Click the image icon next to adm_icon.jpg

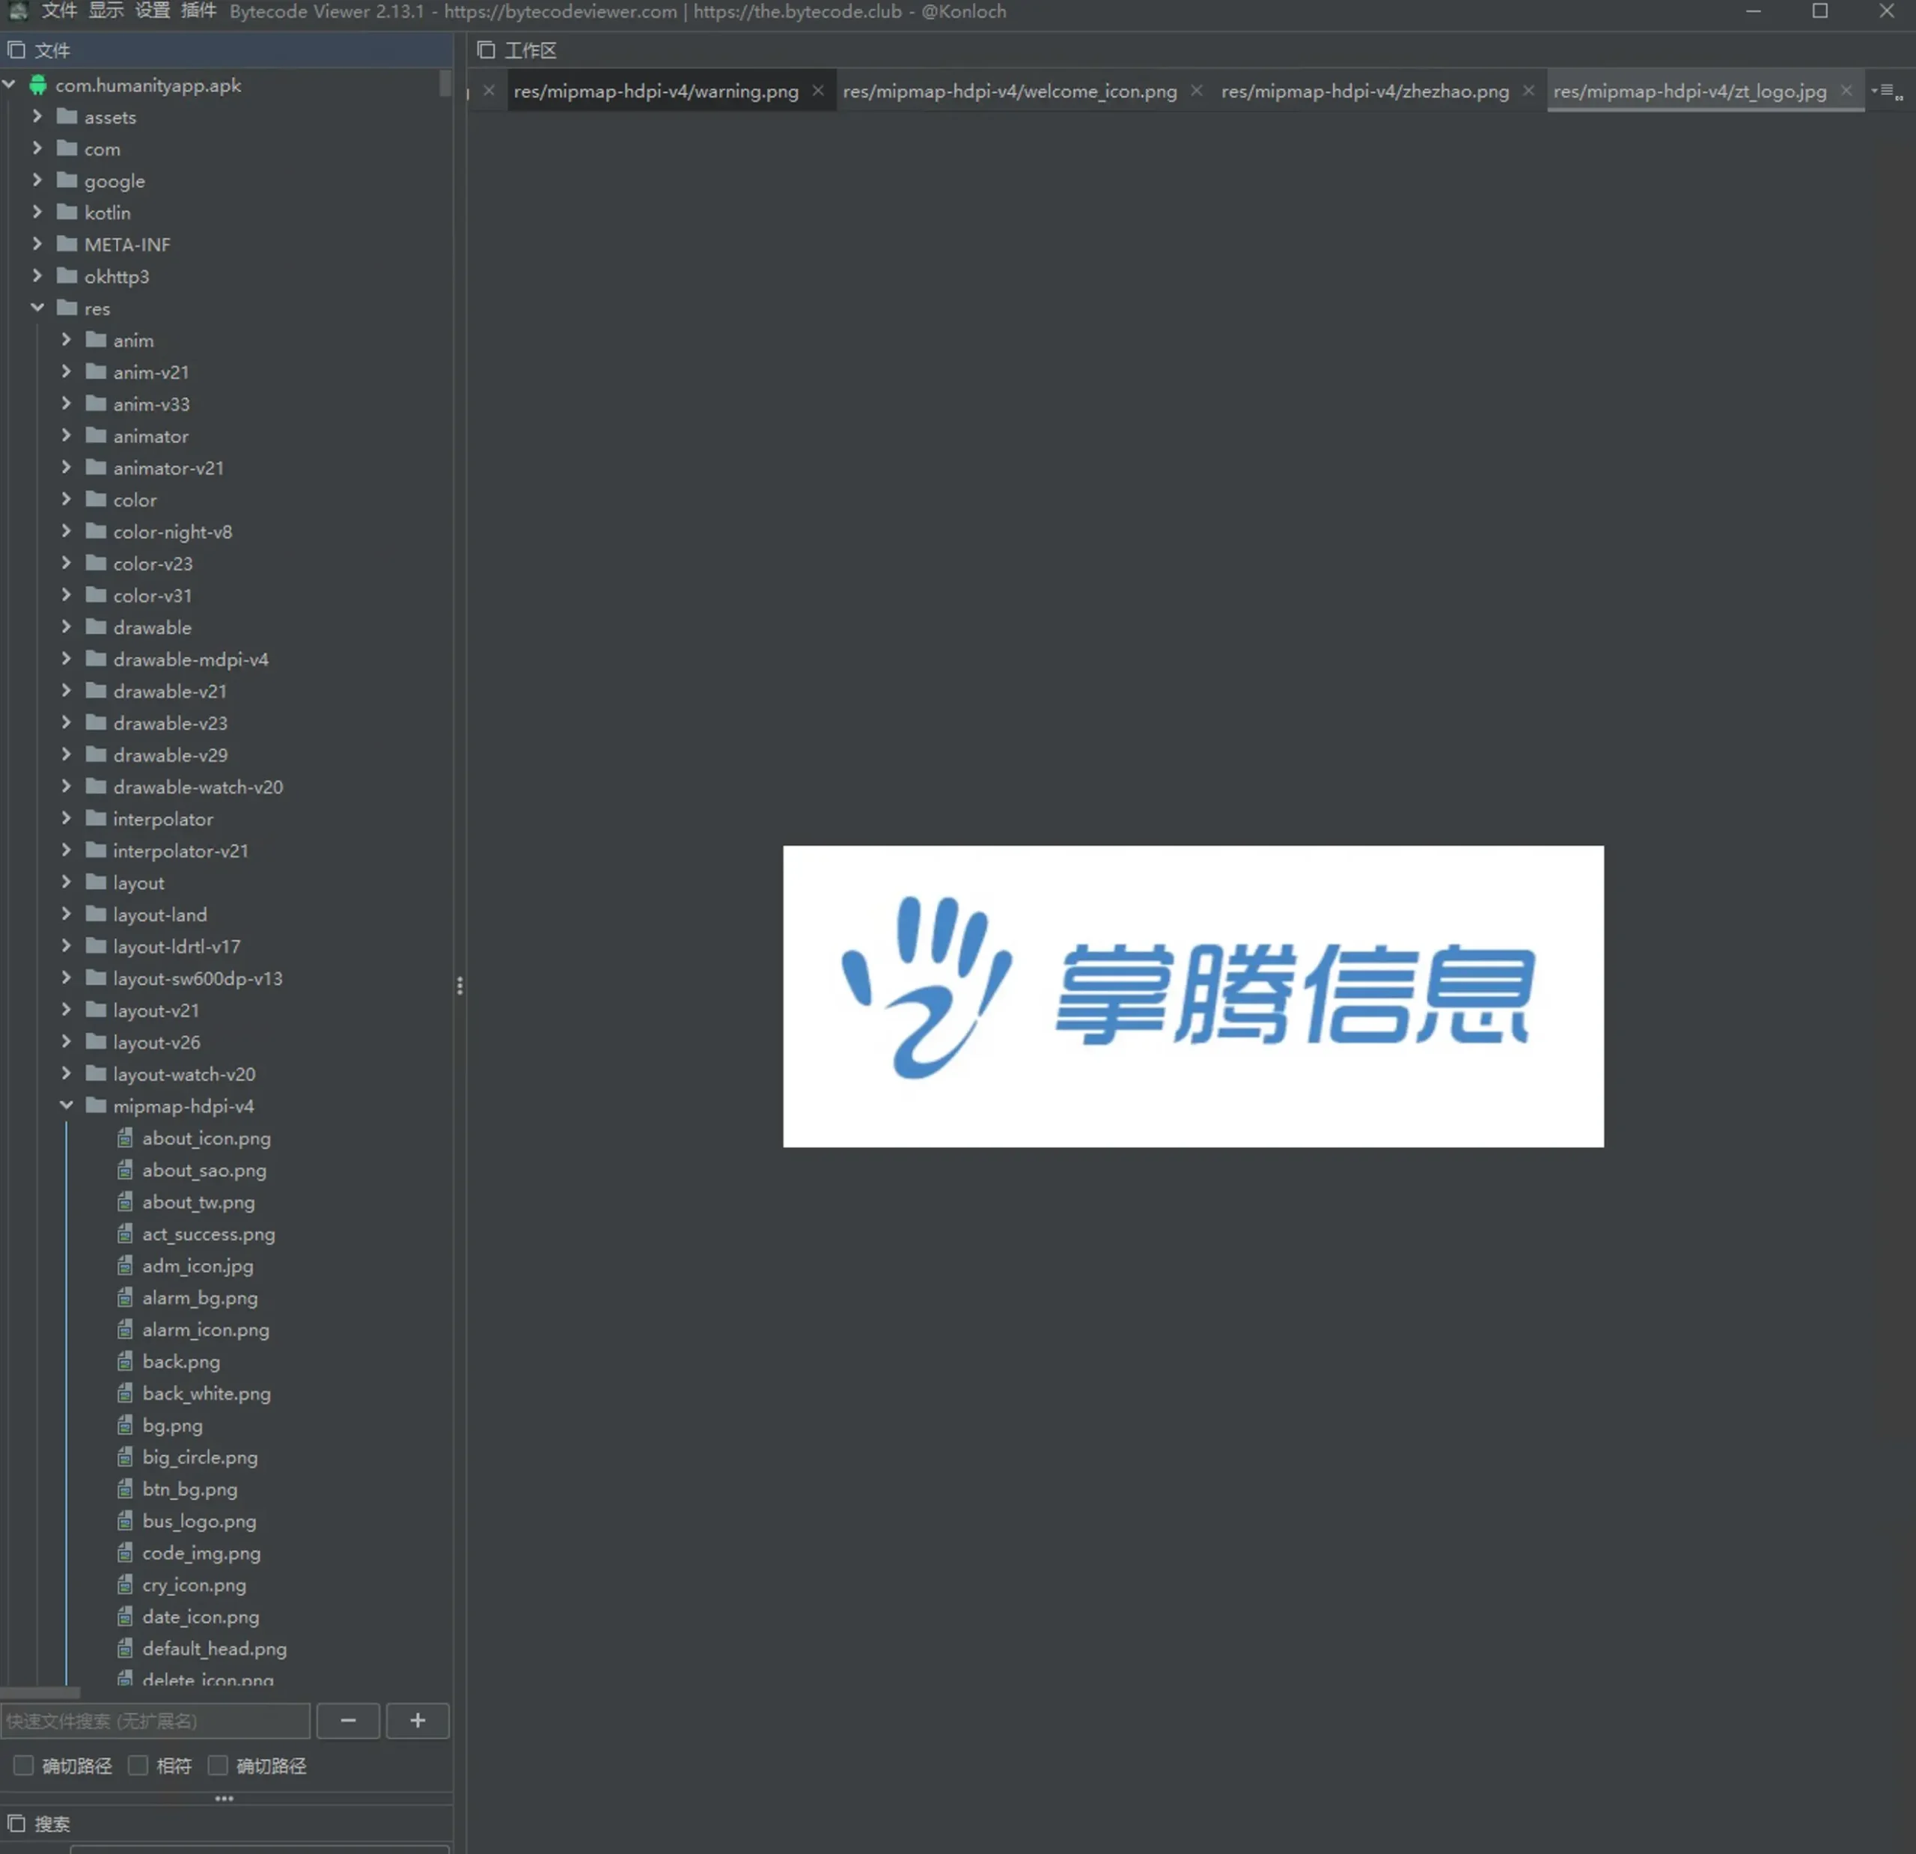(x=125, y=1266)
